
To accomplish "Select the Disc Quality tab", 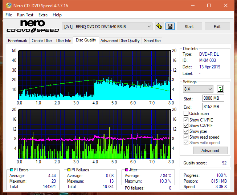I will coord(86,40).
